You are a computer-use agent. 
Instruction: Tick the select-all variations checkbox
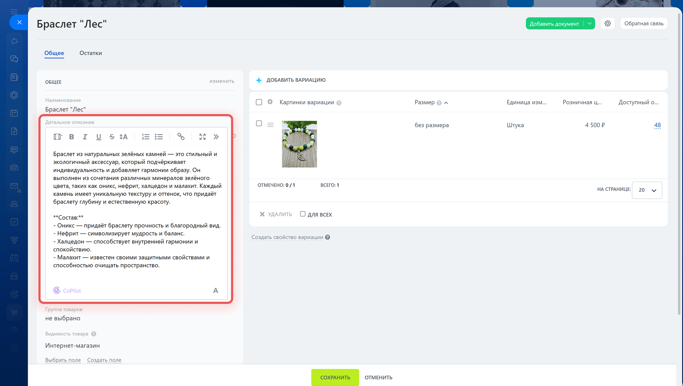coord(259,102)
